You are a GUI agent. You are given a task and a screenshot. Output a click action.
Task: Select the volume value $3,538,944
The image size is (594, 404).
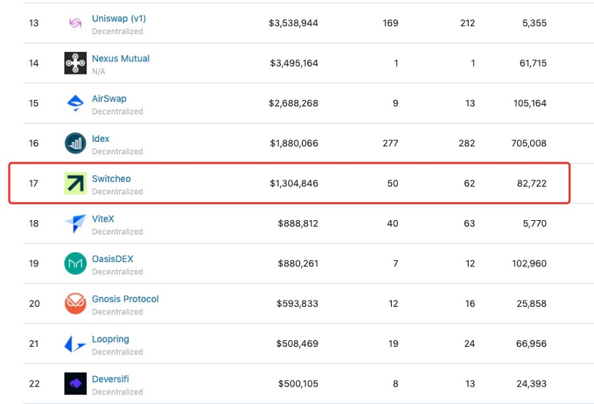(x=293, y=23)
